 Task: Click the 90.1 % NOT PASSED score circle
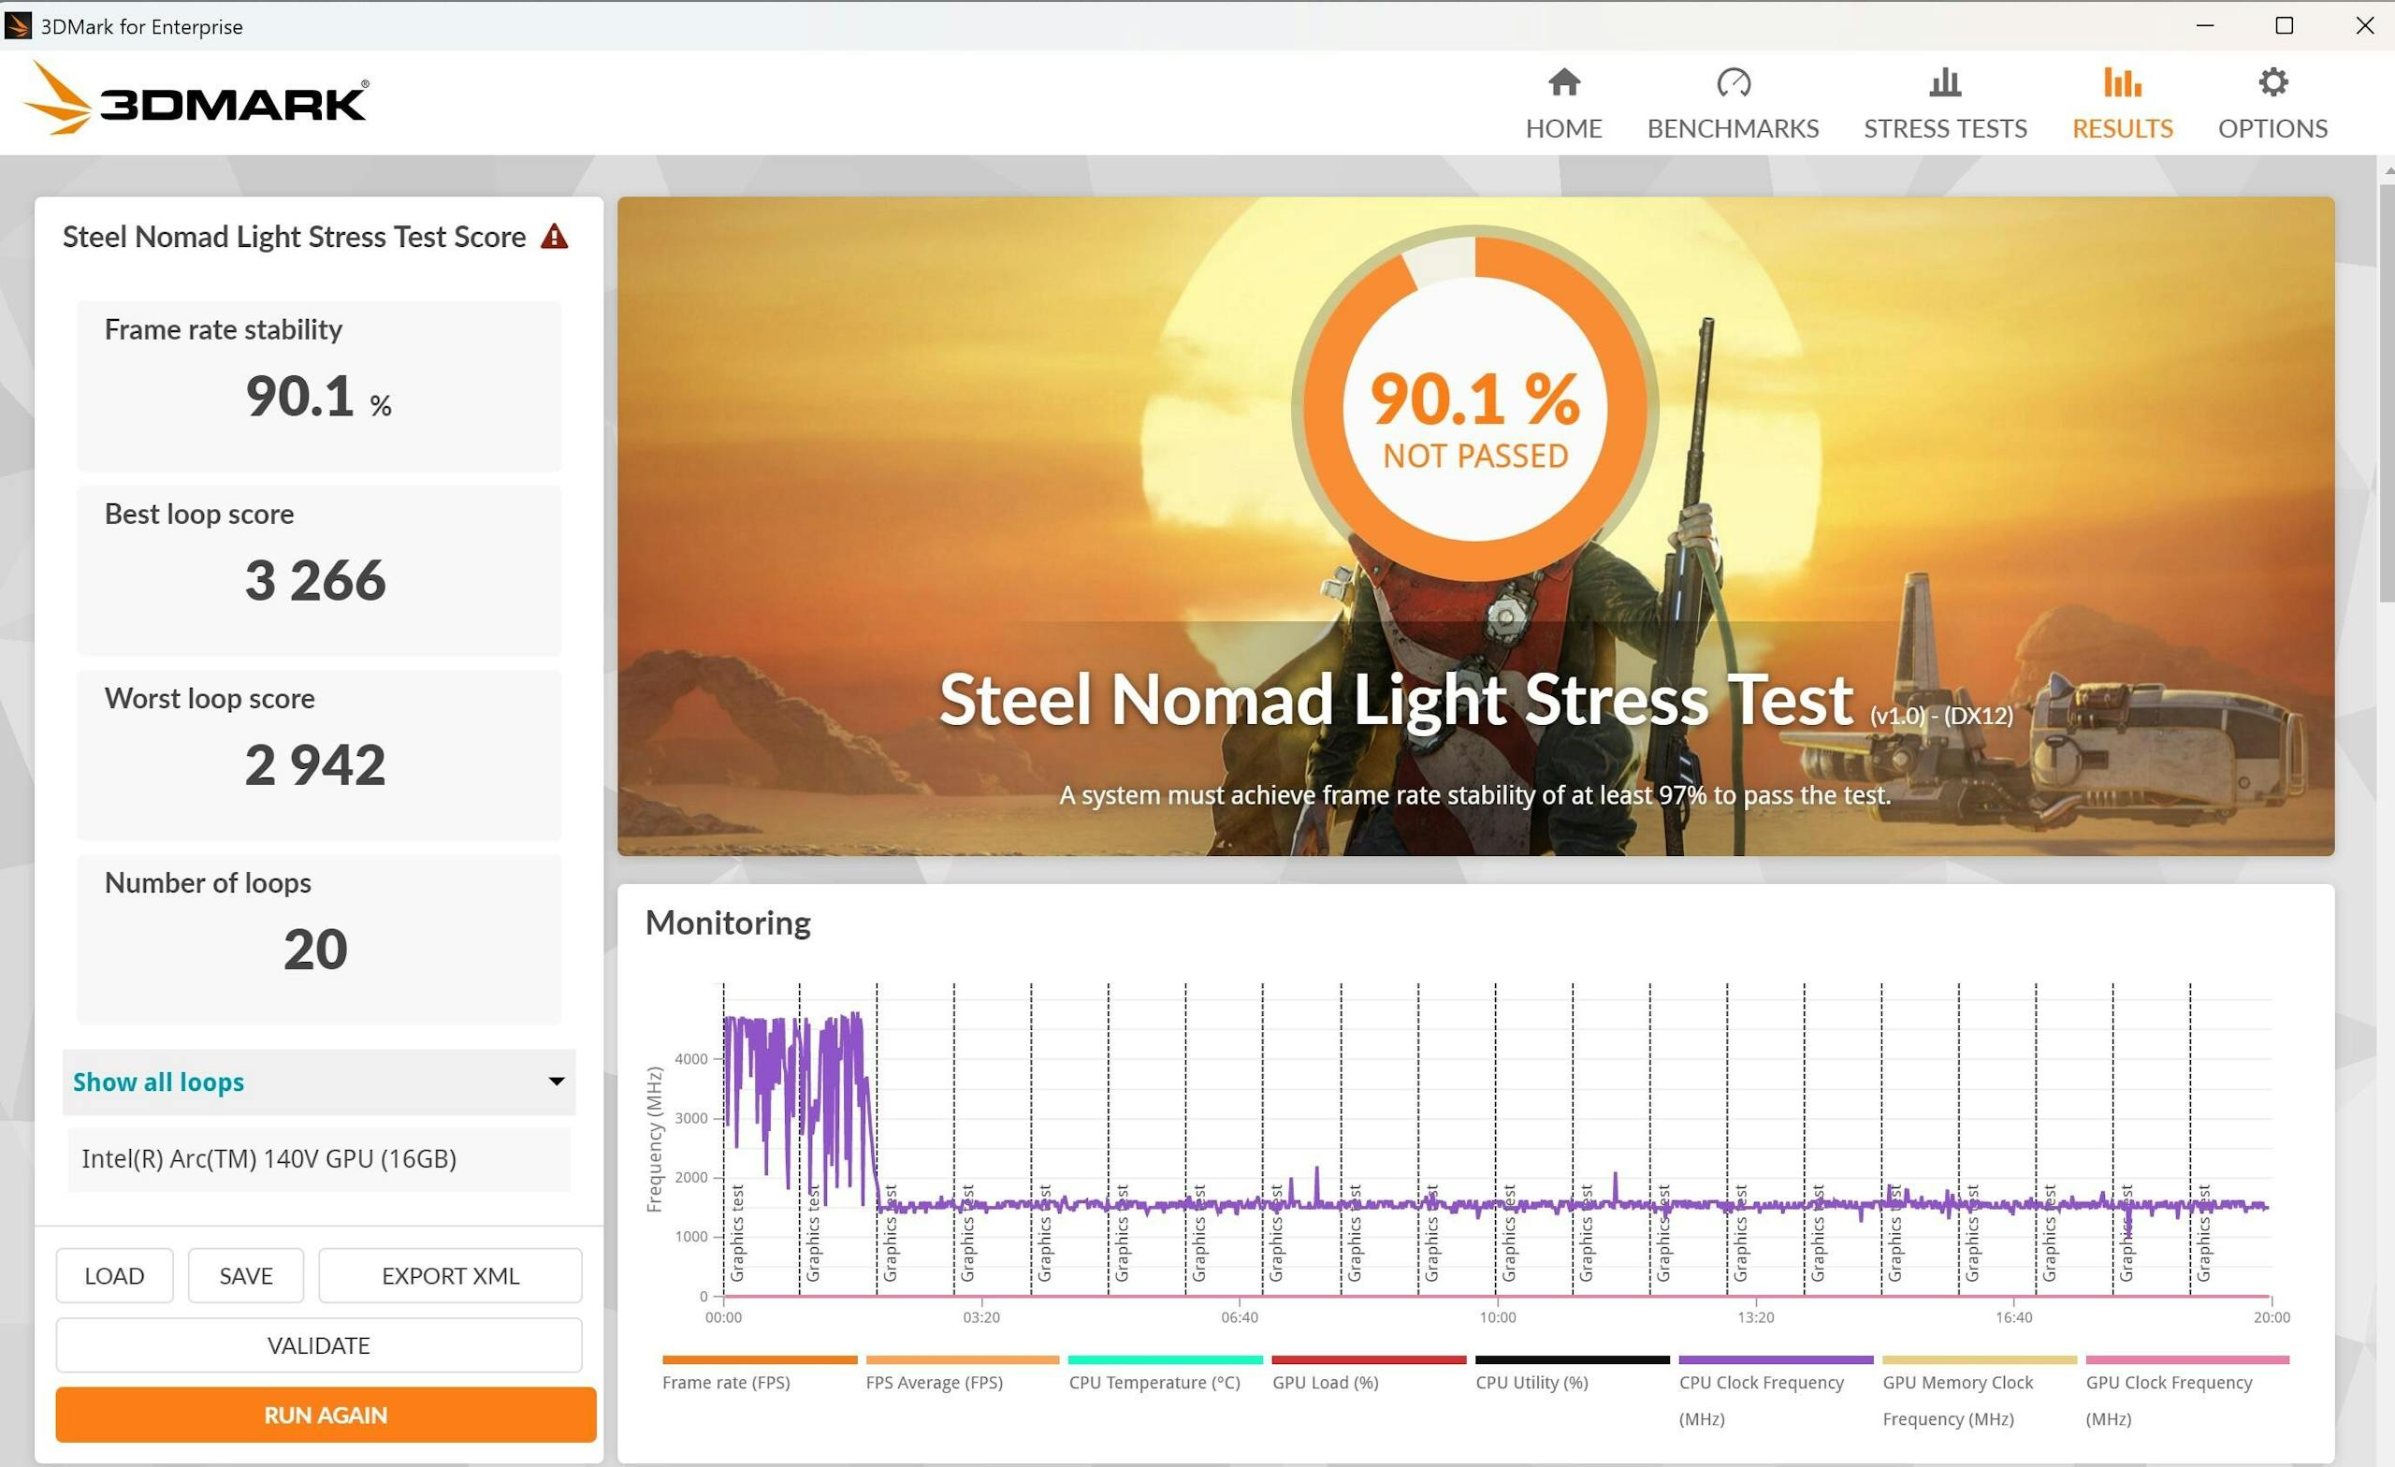coord(1474,409)
